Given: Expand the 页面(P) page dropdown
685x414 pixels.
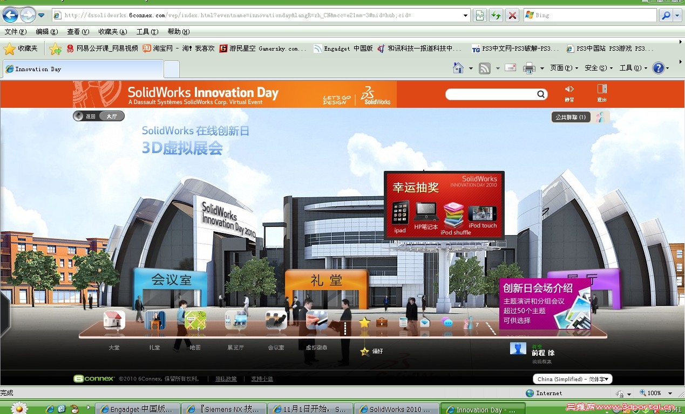Looking at the screenshot, I should (564, 68).
